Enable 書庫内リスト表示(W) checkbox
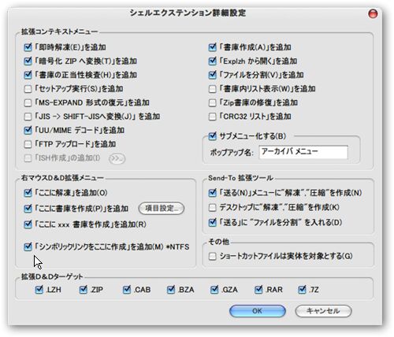The width and height of the screenshot is (394, 337). (212, 89)
